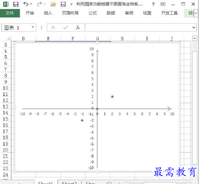
Task: Click the Excel application icon
Action: pos(6,4)
